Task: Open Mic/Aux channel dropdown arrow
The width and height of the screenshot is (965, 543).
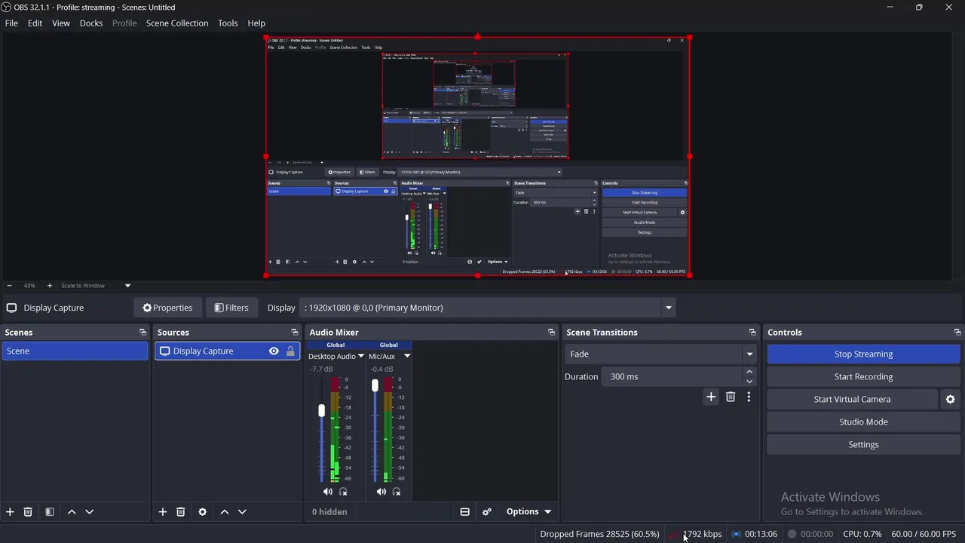Action: click(407, 356)
